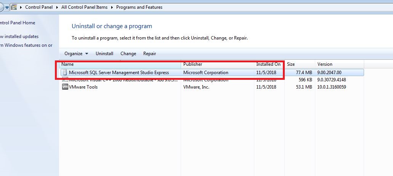The image size is (393, 176).
Task: Click the 77.4 MB size value
Action: point(304,73)
